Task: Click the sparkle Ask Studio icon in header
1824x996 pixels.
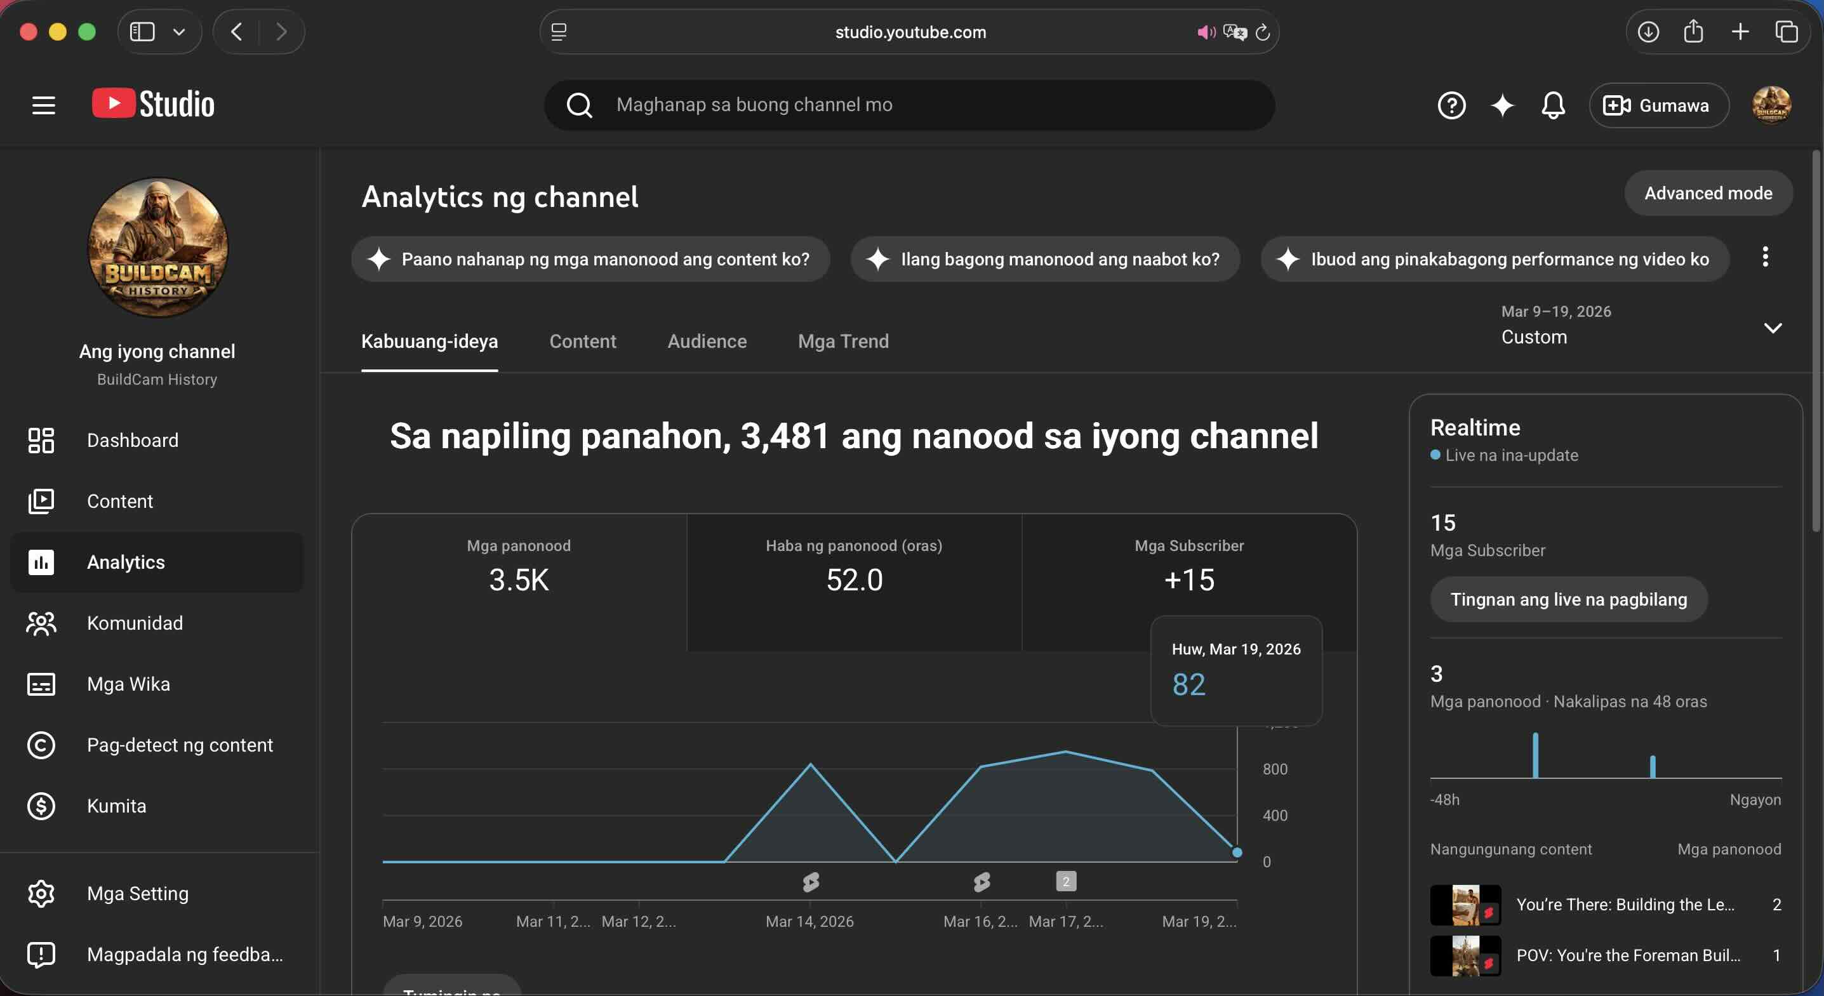Action: click(x=1502, y=105)
